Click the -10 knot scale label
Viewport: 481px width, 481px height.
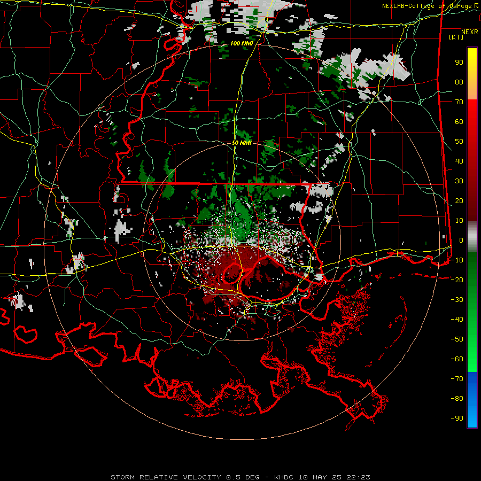point(457,260)
